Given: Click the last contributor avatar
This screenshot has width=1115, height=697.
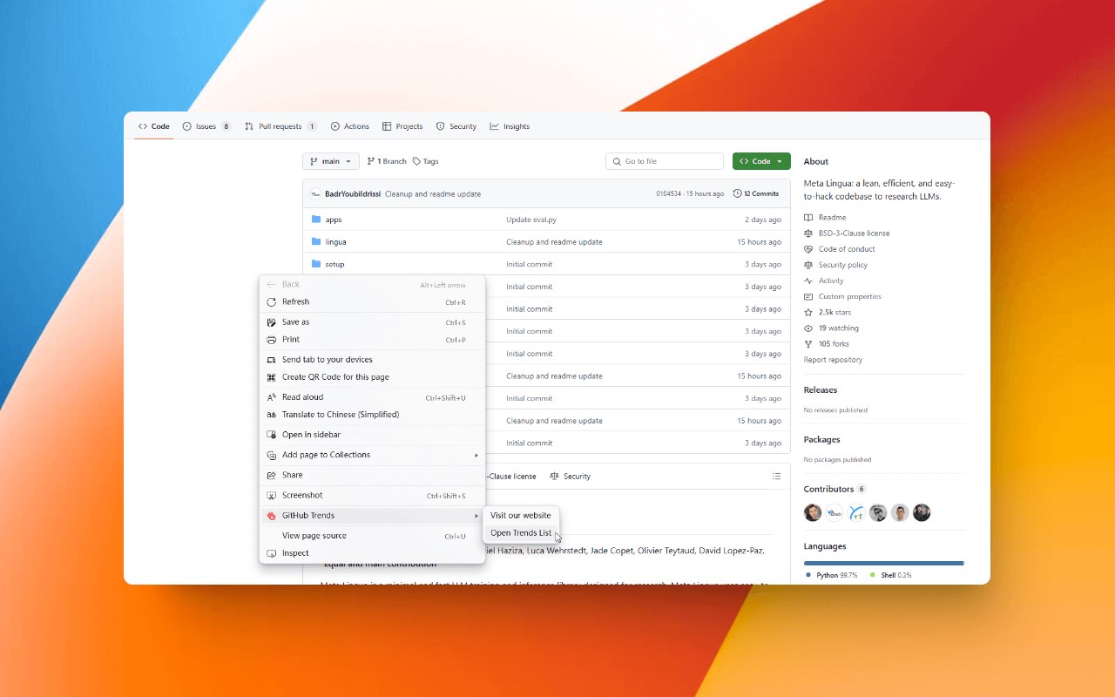Looking at the screenshot, I should 922,512.
